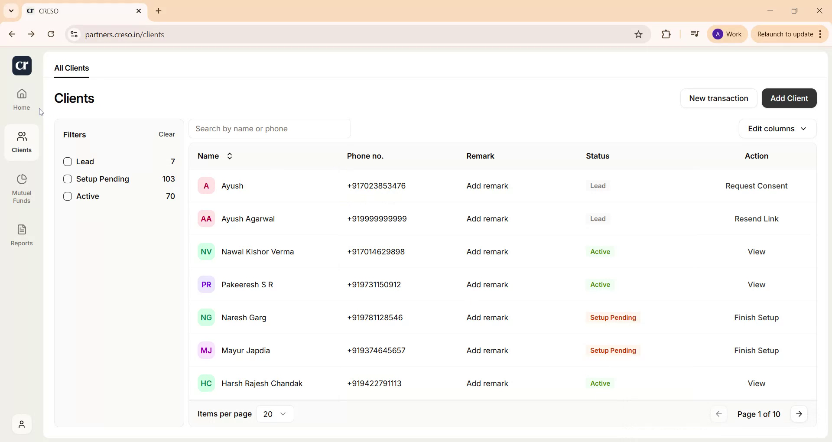The width and height of the screenshot is (832, 442).
Task: Click the CRESO logo in the sidebar
Action: pyautogui.click(x=21, y=65)
